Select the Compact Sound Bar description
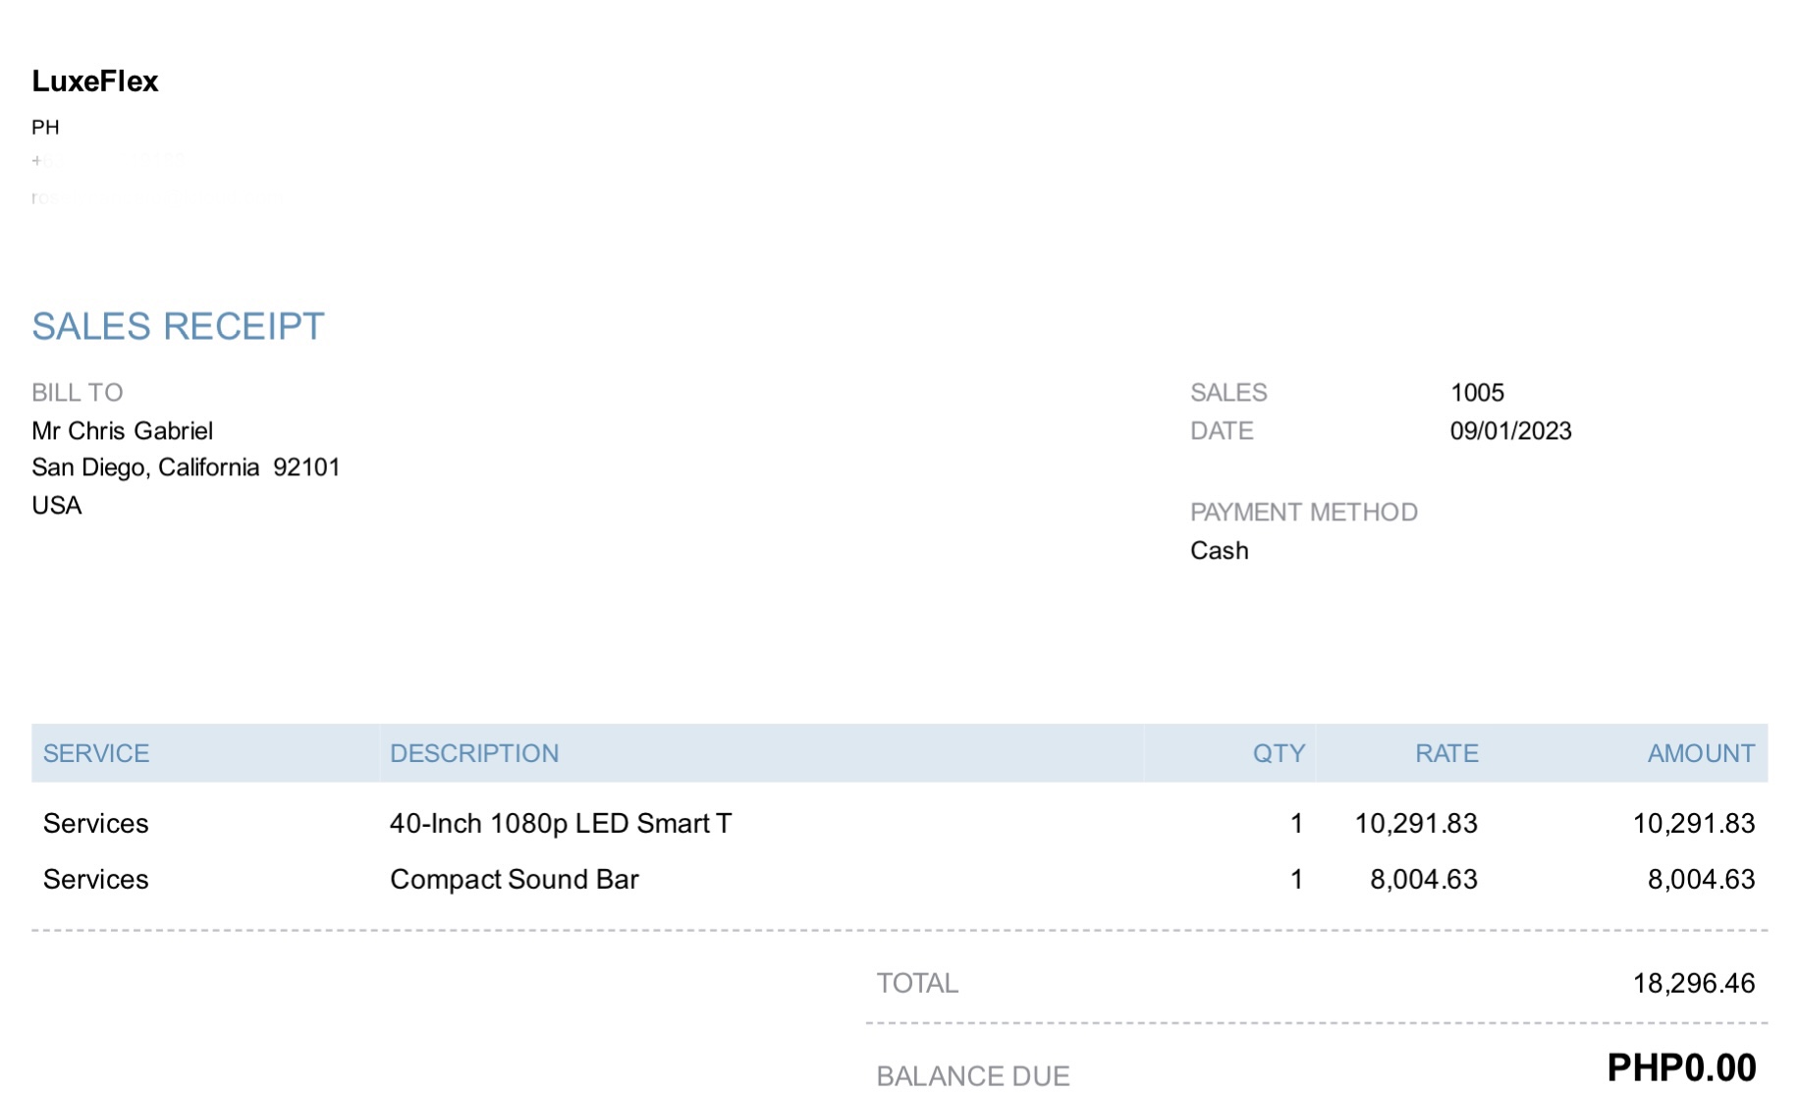Image resolution: width=1799 pixels, height=1093 pixels. click(515, 879)
